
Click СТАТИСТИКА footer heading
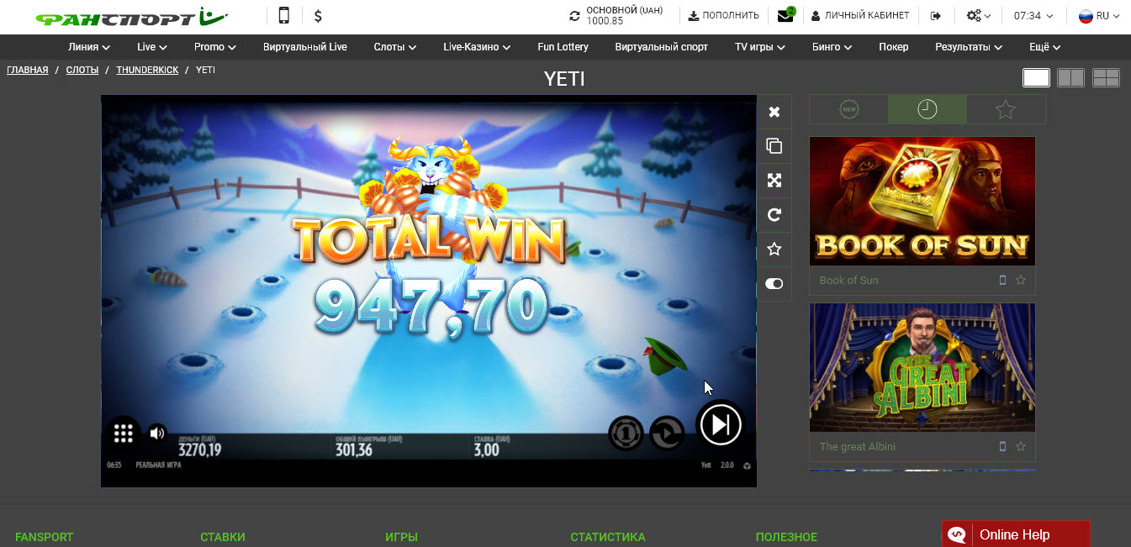pyautogui.click(x=608, y=537)
